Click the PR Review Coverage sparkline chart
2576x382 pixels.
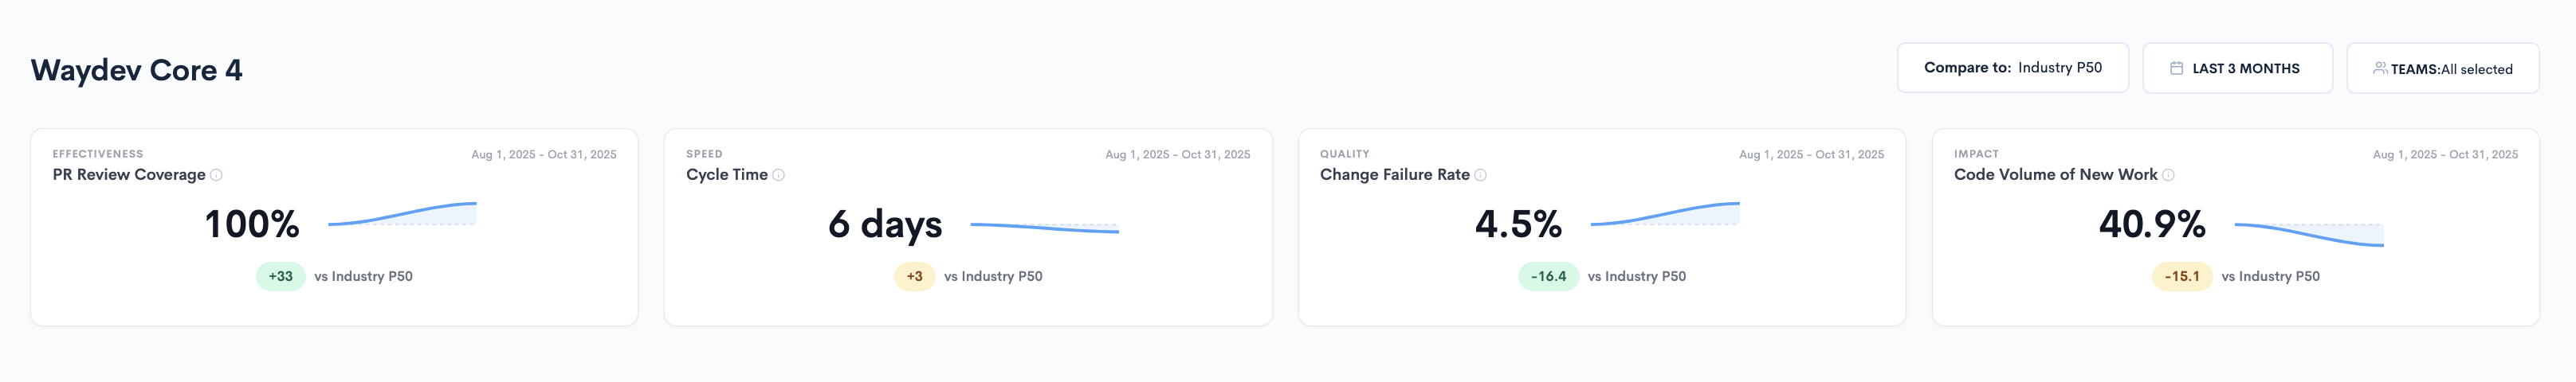point(402,214)
